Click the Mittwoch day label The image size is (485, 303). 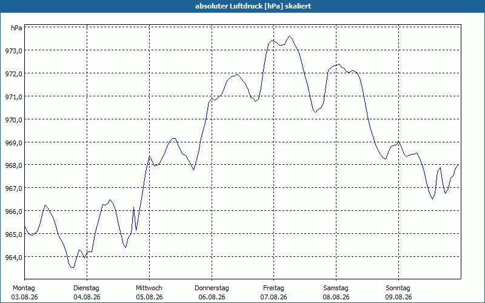coord(149,288)
